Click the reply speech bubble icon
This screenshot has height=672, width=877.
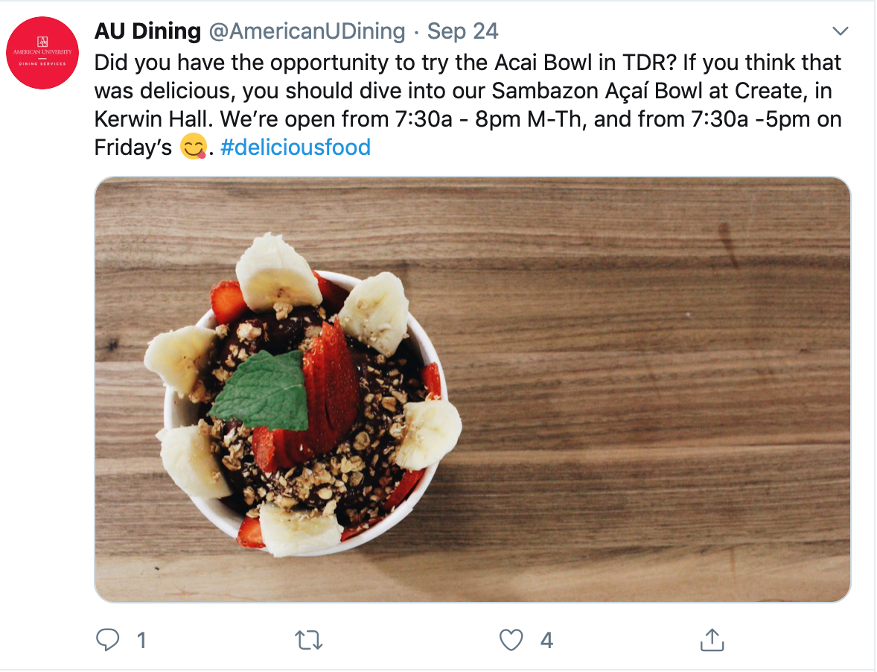coord(107,639)
